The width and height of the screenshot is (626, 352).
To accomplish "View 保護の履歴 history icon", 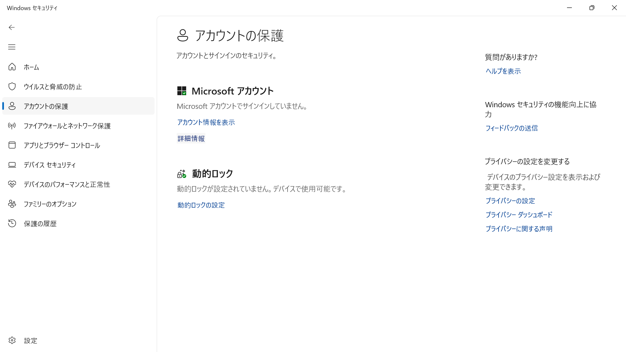I will (12, 223).
